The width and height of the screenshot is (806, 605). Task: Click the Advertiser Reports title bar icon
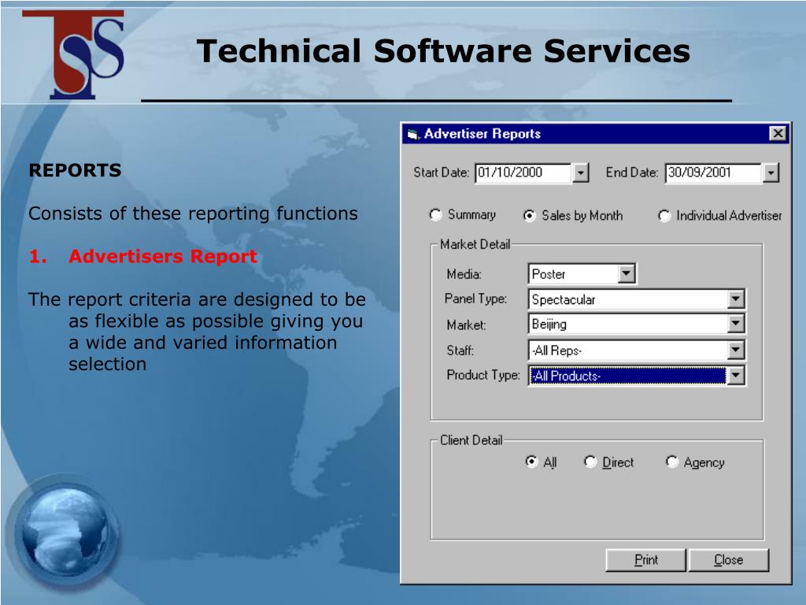coord(413,134)
